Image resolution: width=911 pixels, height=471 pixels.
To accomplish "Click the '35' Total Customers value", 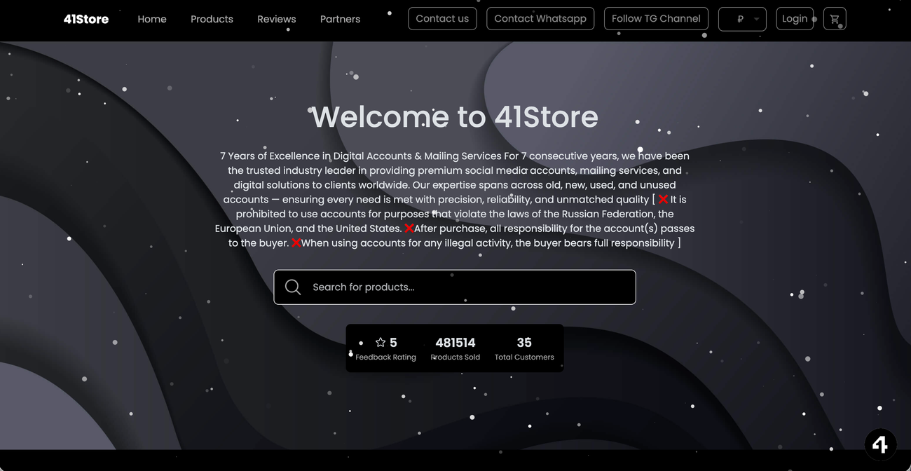I will coord(524,342).
